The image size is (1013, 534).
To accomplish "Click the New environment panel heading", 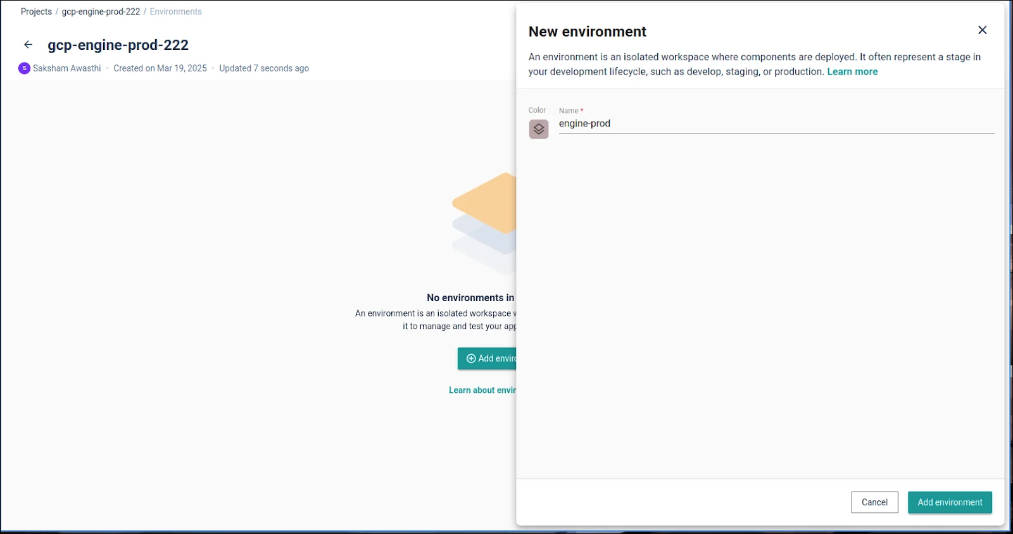I will [x=587, y=32].
